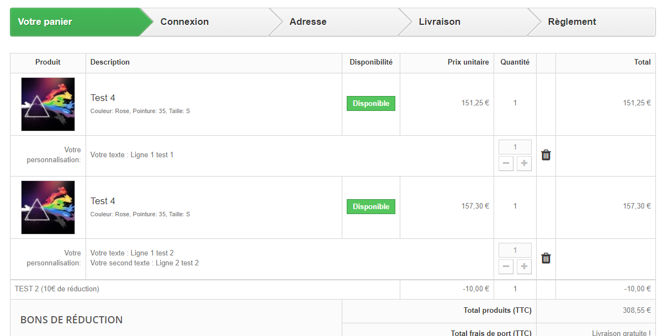
Task: Focus quantity field for 'Ligne 1 test 2'
Action: [x=515, y=250]
